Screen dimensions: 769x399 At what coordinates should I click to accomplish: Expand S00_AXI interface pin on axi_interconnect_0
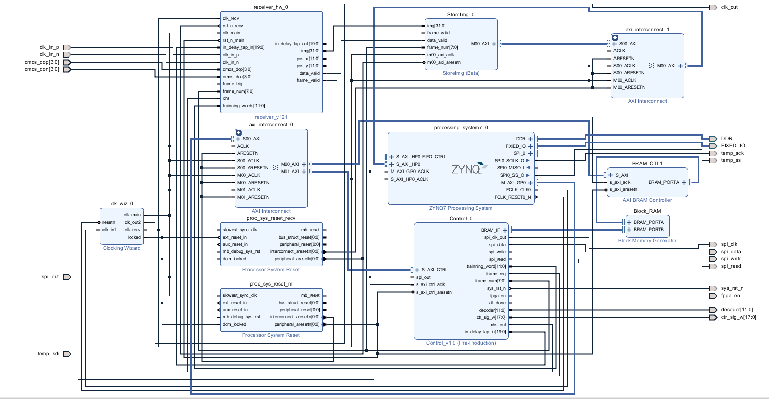(238, 139)
